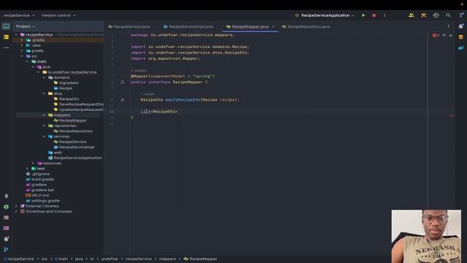Select HELP.md file in tree
The width and height of the screenshot is (467, 263).
(x=37, y=195)
